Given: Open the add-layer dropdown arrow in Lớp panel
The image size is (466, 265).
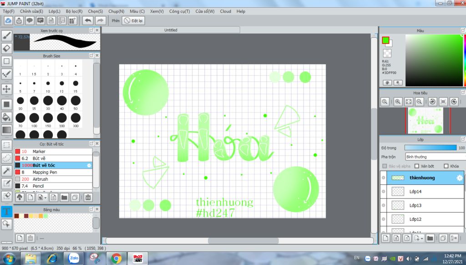Looking at the screenshot, I should pyautogui.click(x=422, y=238).
